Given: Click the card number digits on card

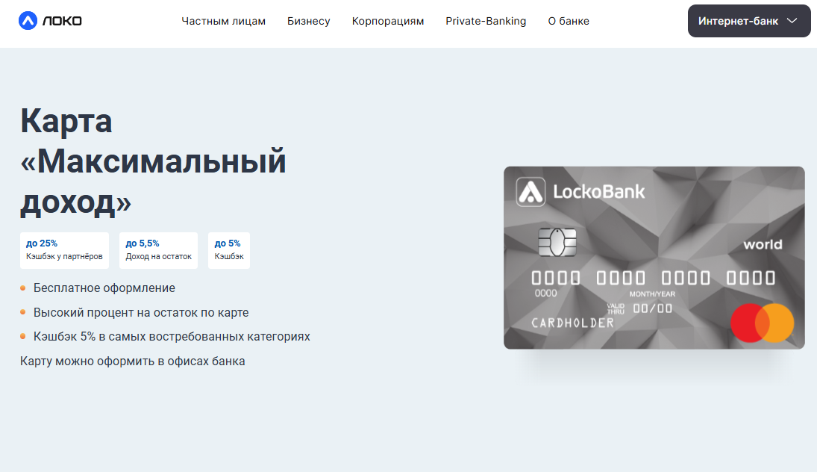Looking at the screenshot, I should pyautogui.click(x=654, y=278).
